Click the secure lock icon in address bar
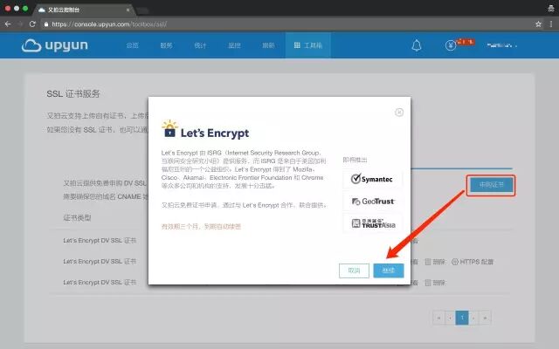The image size is (559, 349). click(46, 24)
